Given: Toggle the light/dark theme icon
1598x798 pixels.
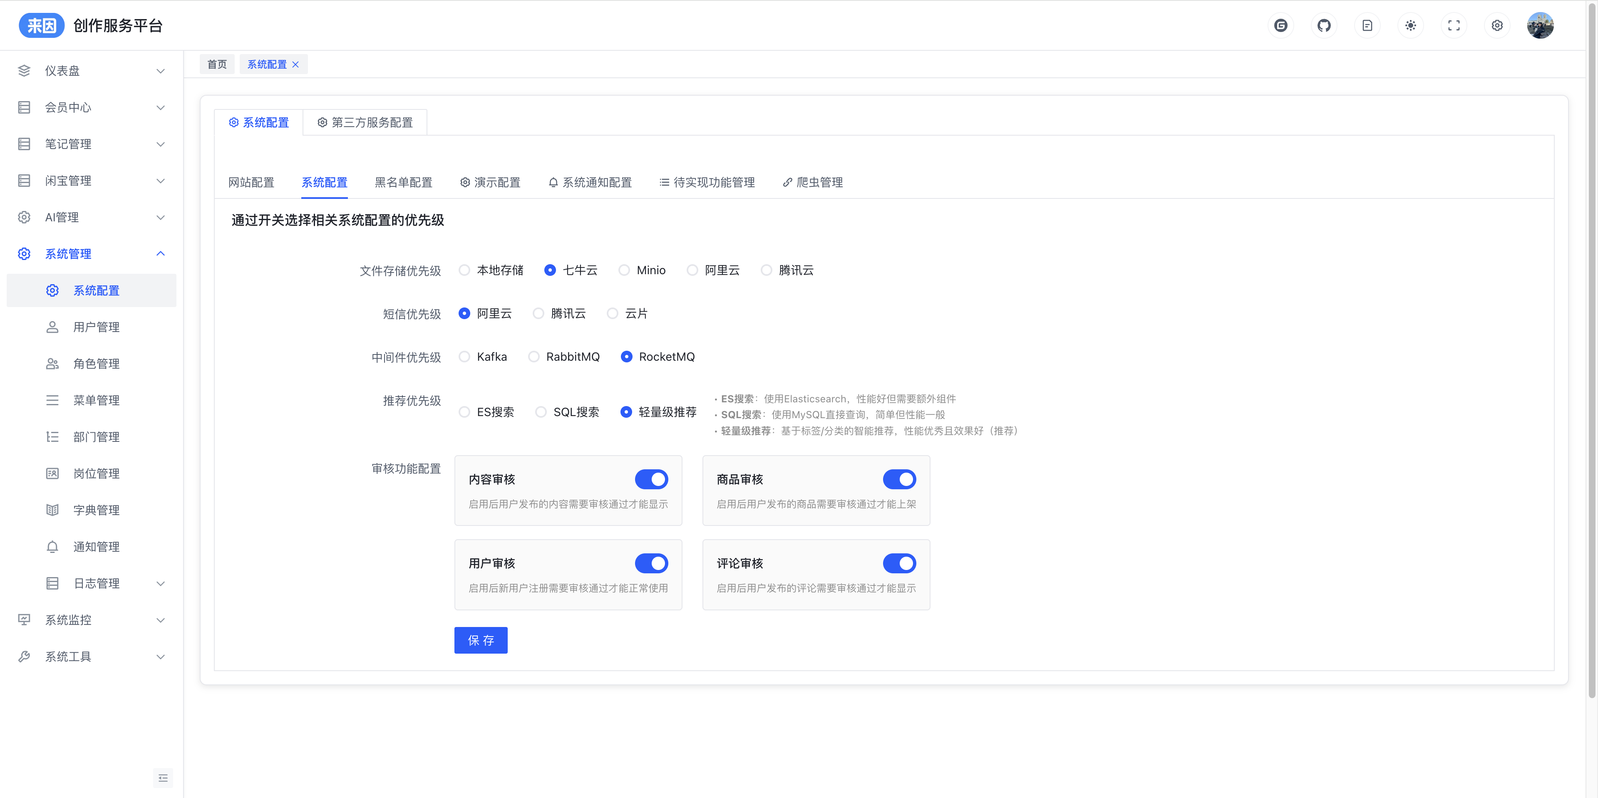Looking at the screenshot, I should 1411,25.
